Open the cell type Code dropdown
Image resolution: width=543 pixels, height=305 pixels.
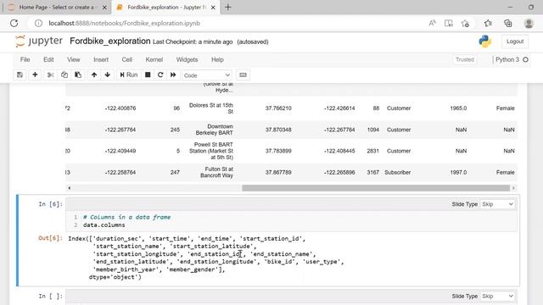[207, 75]
